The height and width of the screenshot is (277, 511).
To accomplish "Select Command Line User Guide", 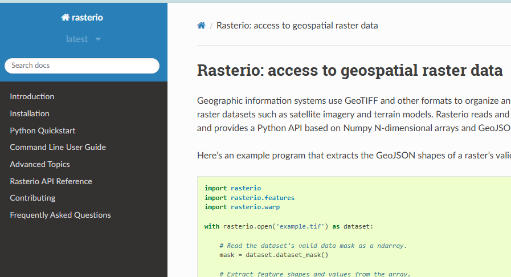I will click(58, 147).
